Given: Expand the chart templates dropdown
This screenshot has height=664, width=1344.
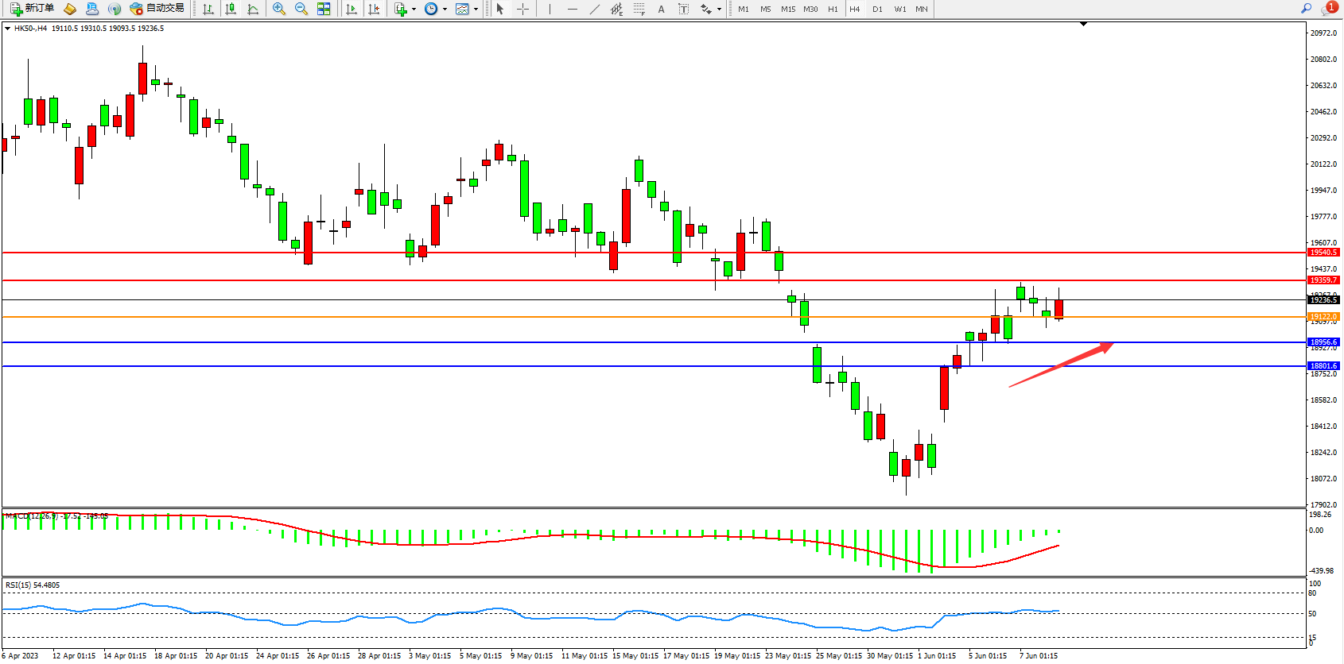Looking at the screenshot, I should click(x=476, y=10).
